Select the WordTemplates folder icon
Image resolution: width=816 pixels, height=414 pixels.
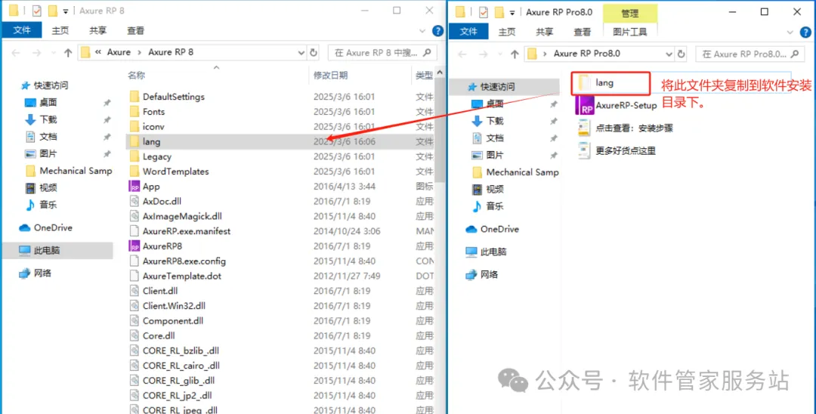point(134,171)
